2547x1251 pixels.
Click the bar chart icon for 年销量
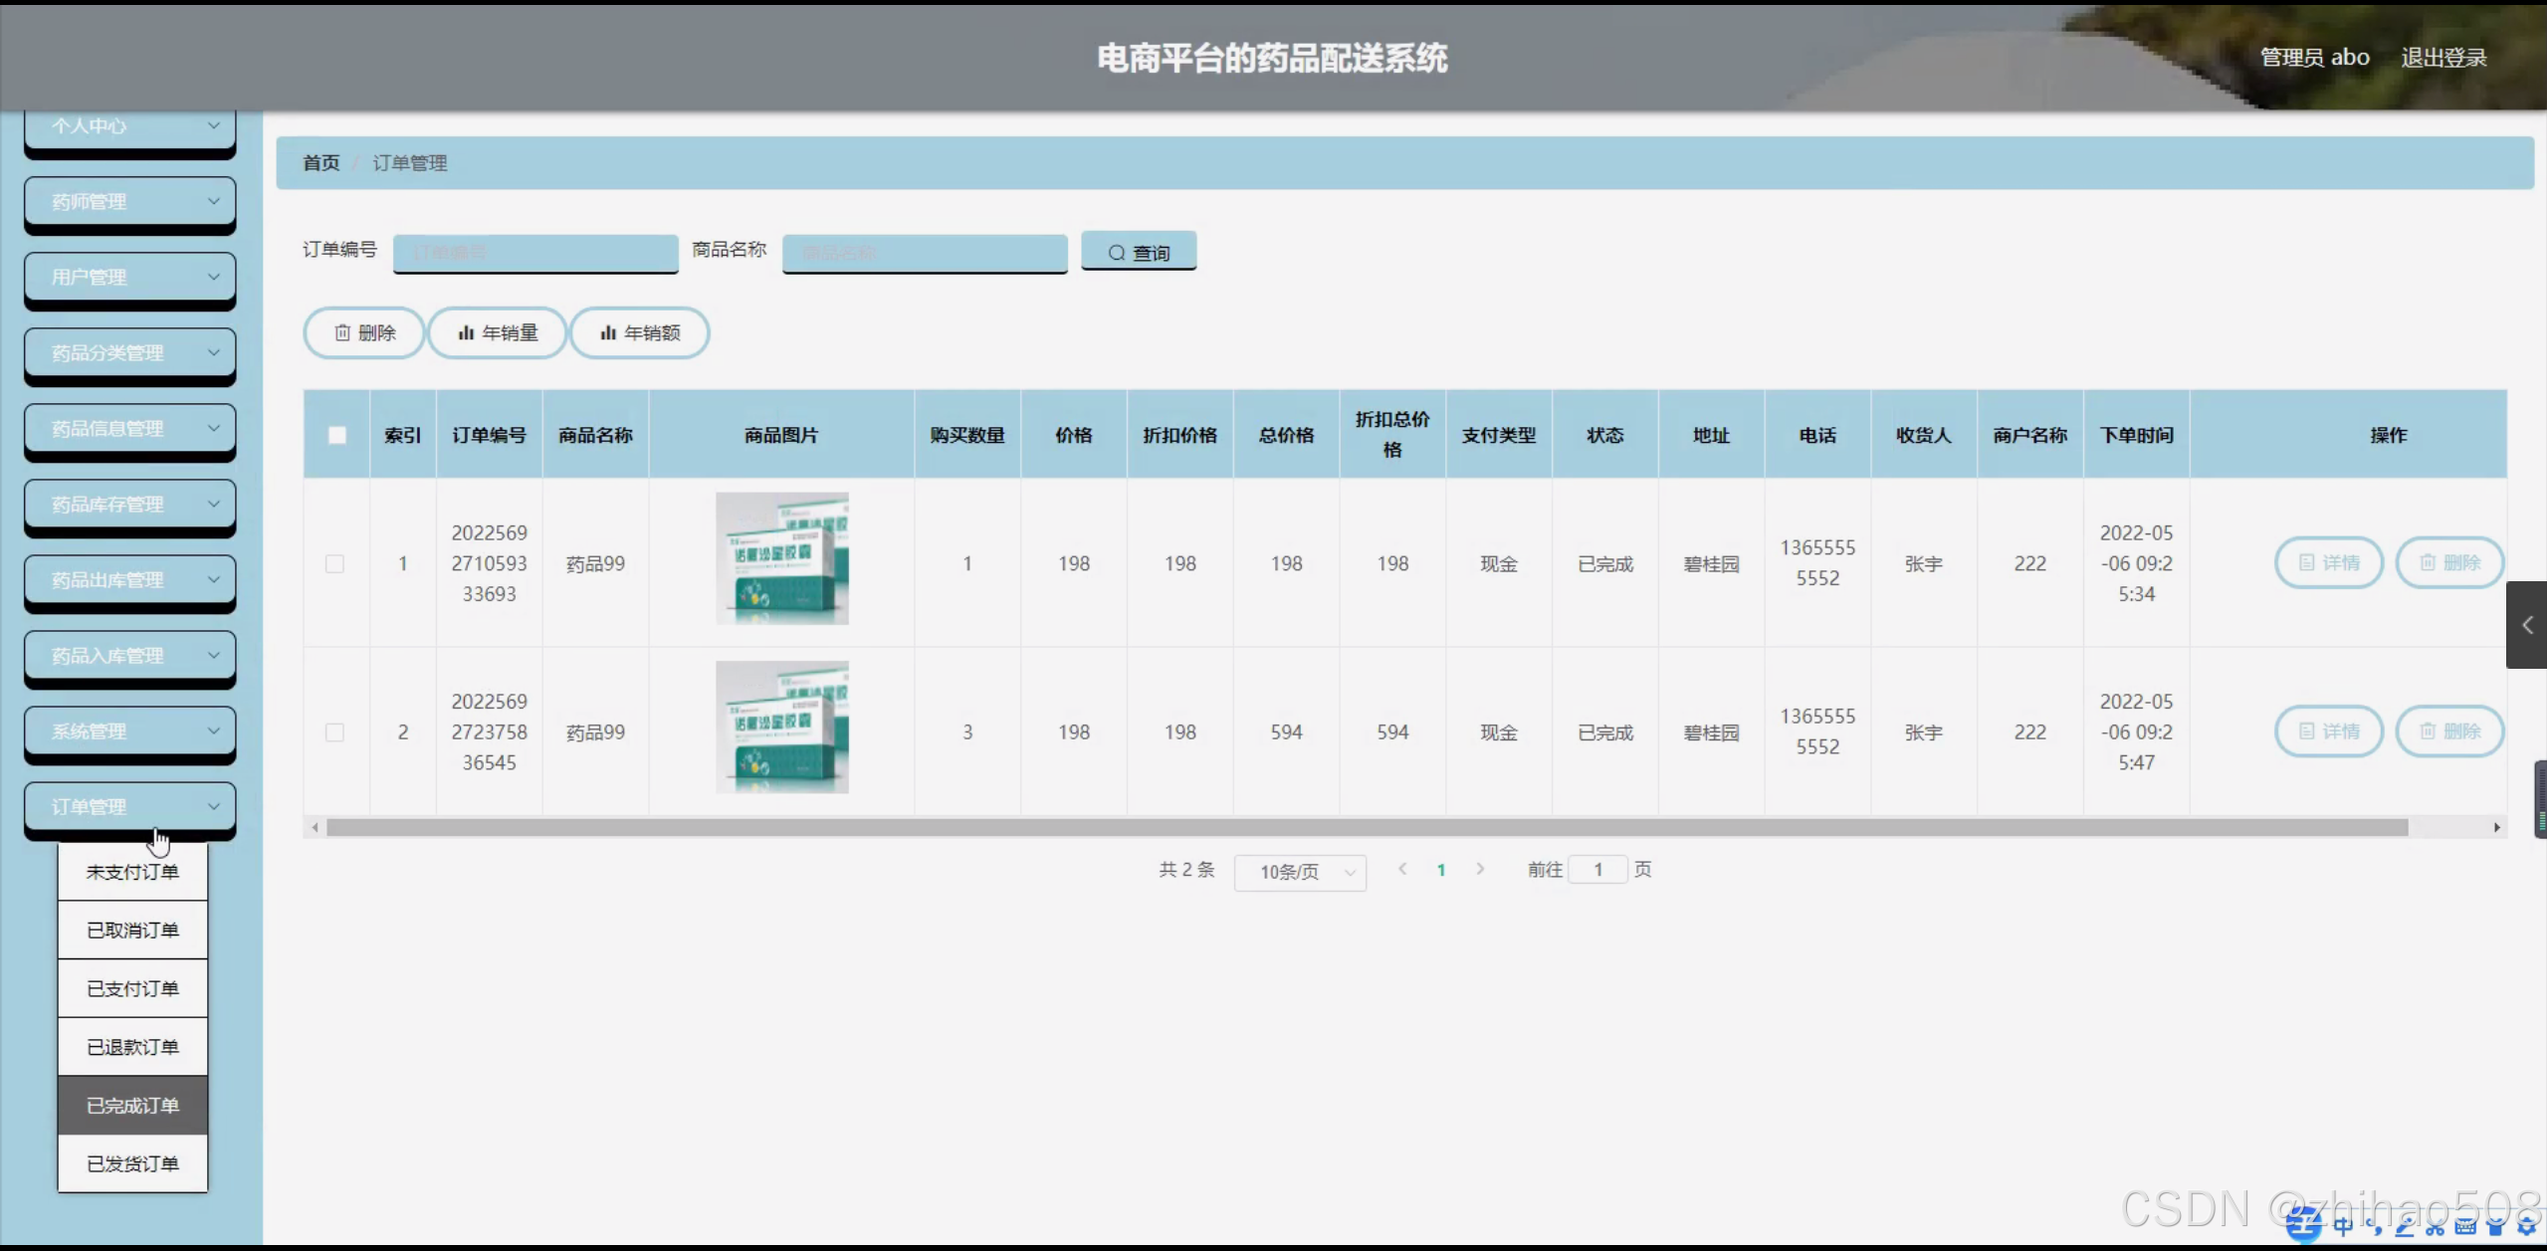465,332
